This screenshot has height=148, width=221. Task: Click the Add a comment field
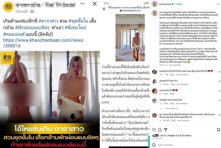pos(186,145)
